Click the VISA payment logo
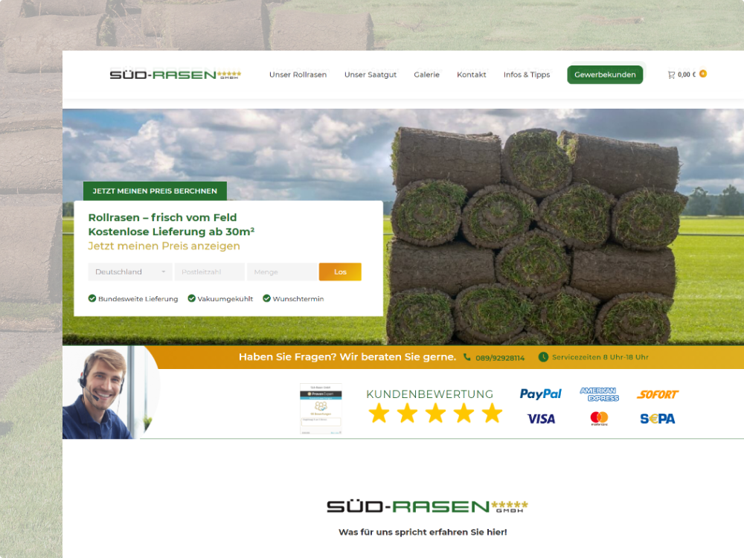 click(541, 419)
